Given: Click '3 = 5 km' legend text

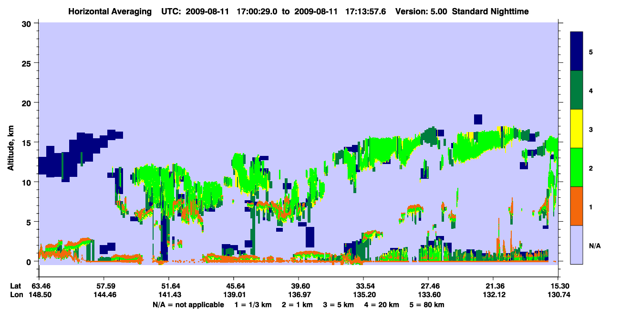Looking at the screenshot, I should 338,304.
